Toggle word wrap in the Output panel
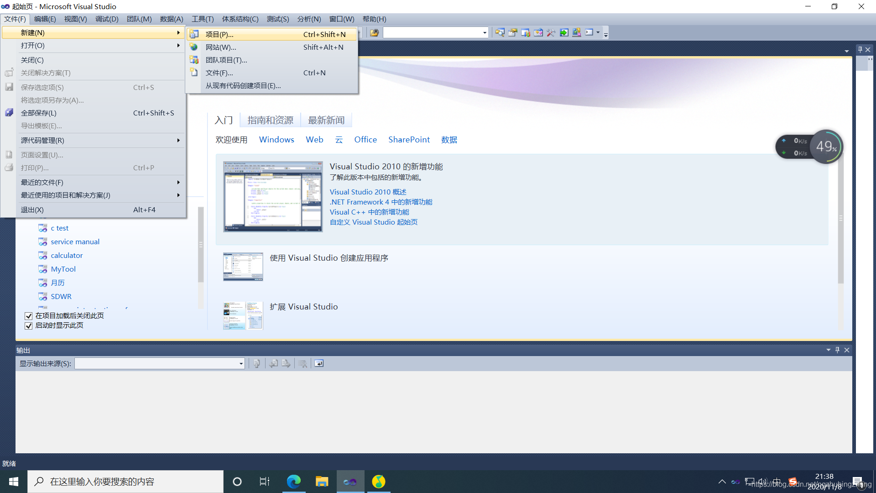Image resolution: width=876 pixels, height=493 pixels. (319, 363)
